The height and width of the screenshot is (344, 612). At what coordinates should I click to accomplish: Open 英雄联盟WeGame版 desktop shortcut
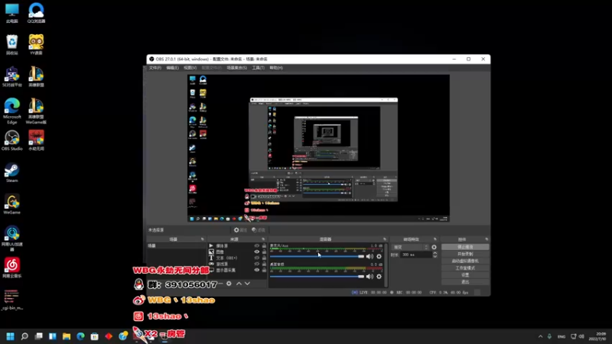pos(36,111)
